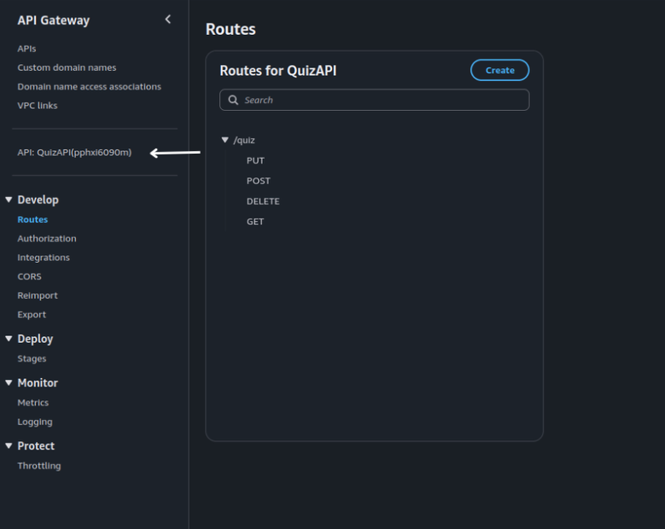Select the POST route method
Screen dimensions: 665x529
(258, 181)
